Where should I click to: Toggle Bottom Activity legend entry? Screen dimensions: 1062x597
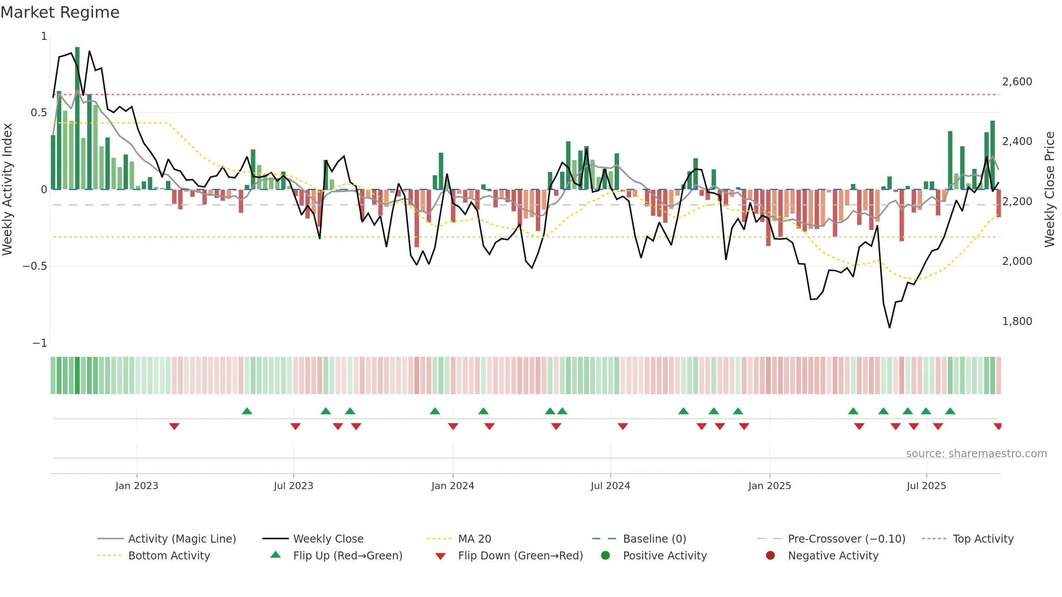pyautogui.click(x=154, y=555)
